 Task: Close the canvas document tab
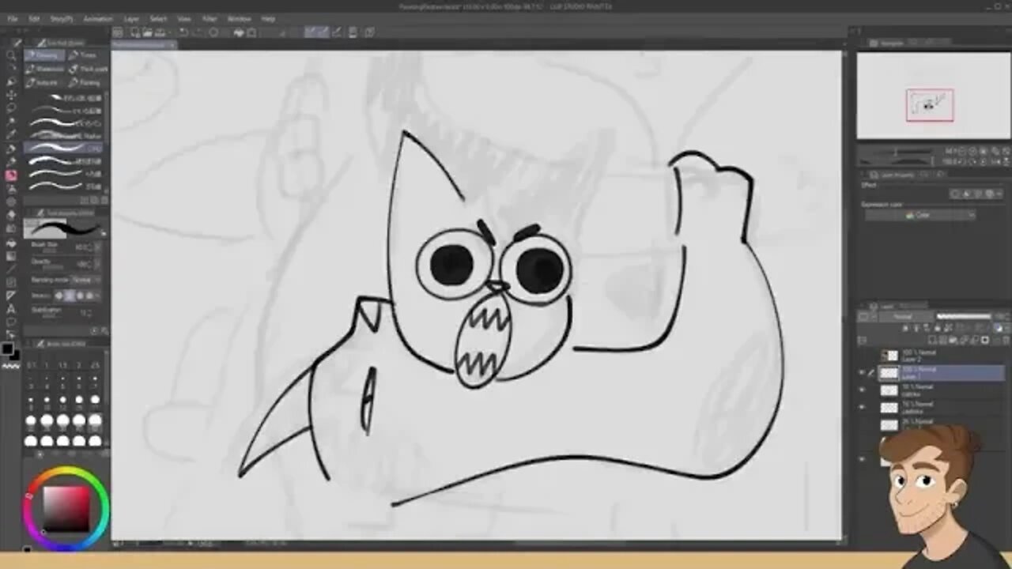click(173, 45)
